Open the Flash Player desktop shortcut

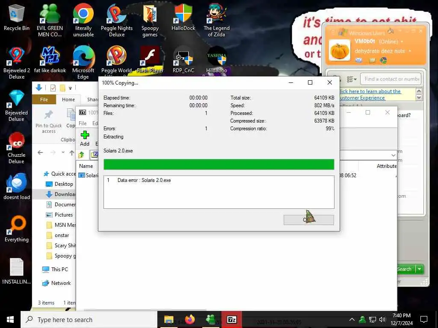150,60
